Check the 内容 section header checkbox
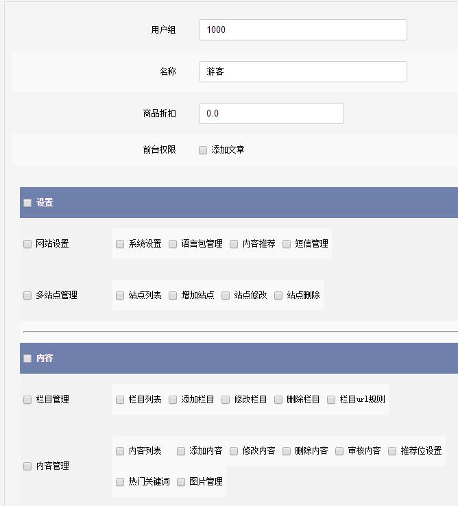The width and height of the screenshot is (458, 506). (27, 359)
